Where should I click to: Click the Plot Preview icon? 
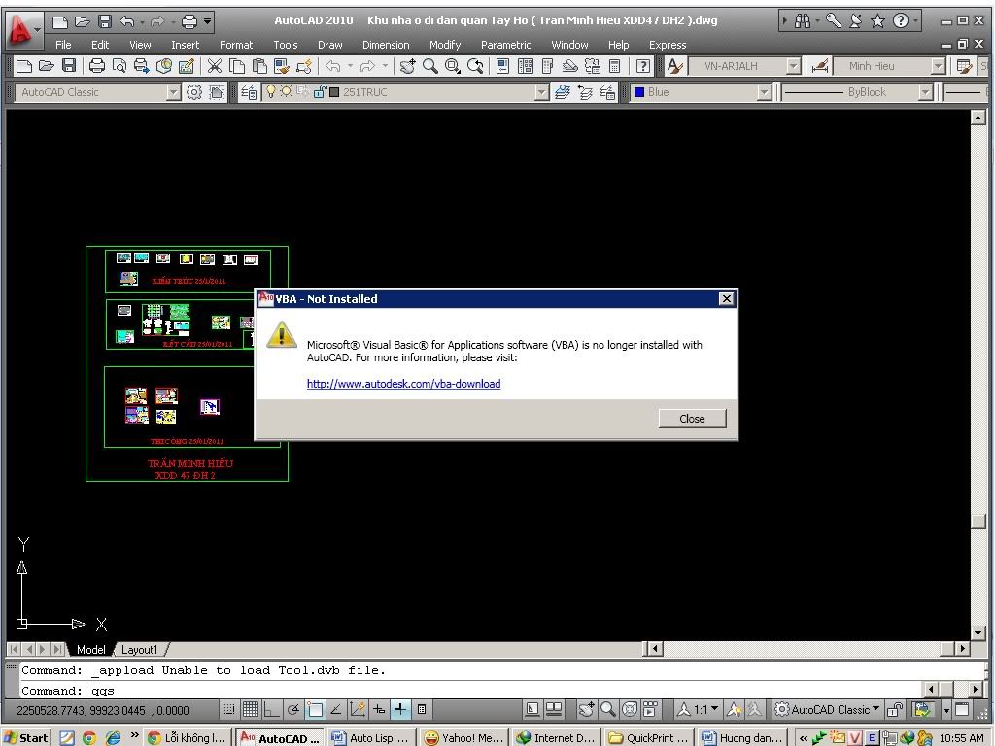point(119,66)
